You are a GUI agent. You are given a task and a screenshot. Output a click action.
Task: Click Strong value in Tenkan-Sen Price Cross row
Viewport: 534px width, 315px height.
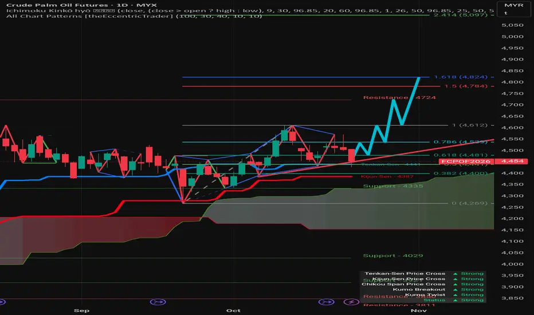click(472, 273)
